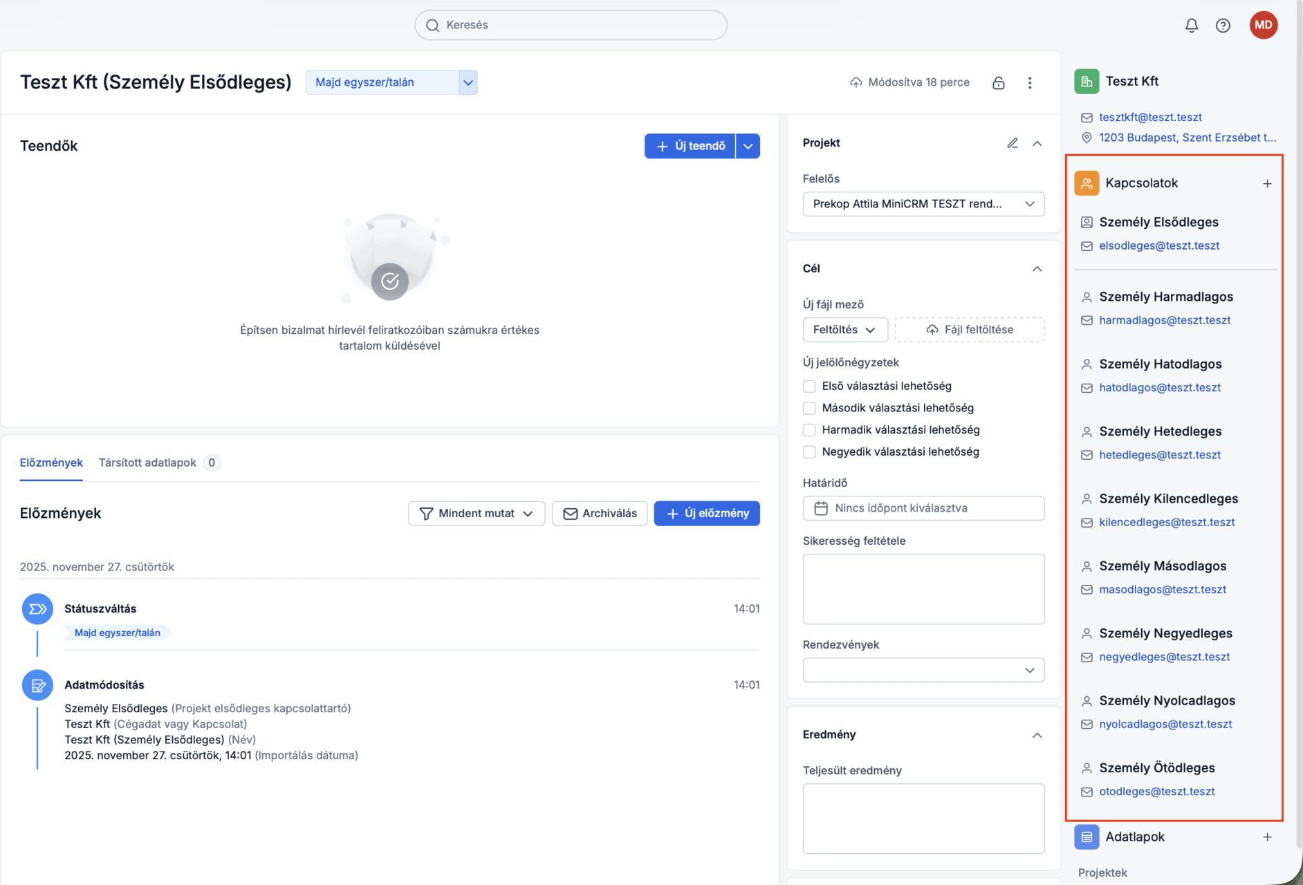The height and width of the screenshot is (885, 1303).
Task: Open the Mindent mutat filter dropdown
Action: [x=477, y=514]
